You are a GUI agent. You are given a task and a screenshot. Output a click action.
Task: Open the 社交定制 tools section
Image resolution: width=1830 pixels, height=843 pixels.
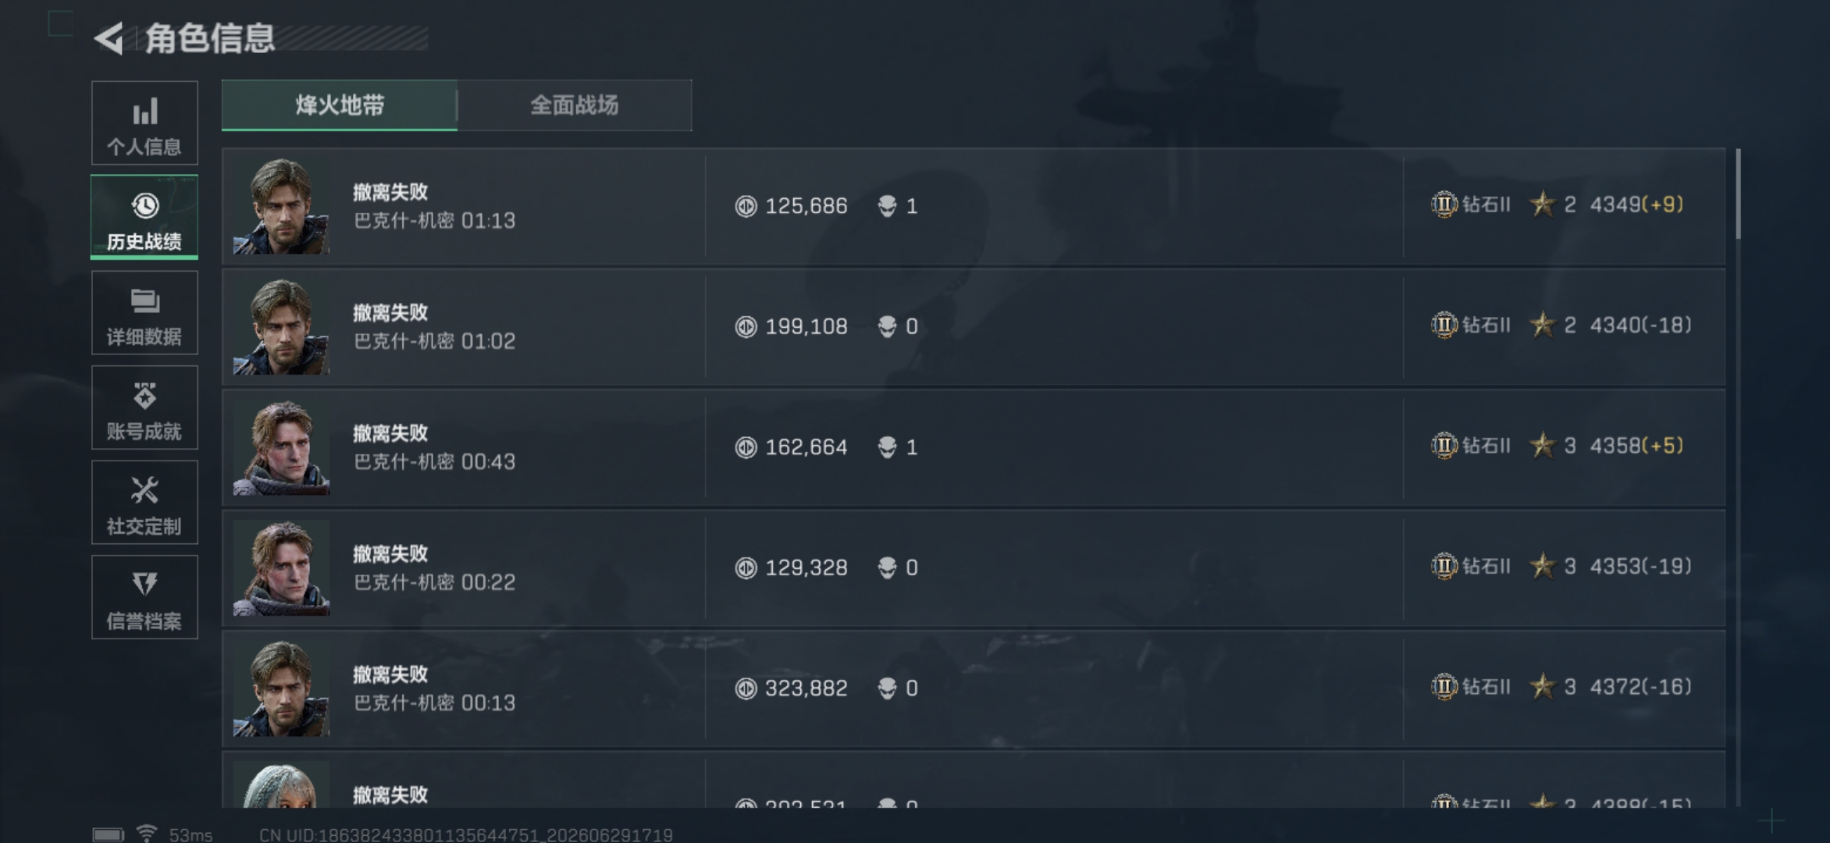pos(144,503)
